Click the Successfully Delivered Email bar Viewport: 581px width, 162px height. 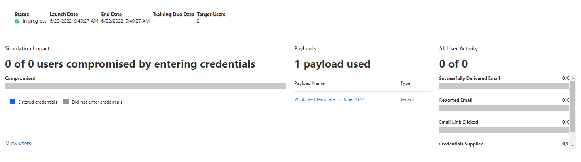pyautogui.click(x=504, y=86)
